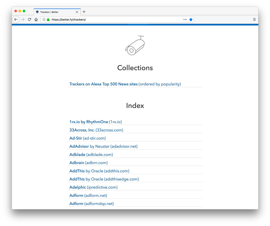Close the window with the red button
This screenshot has width=270, height=226.
(x=16, y=11)
